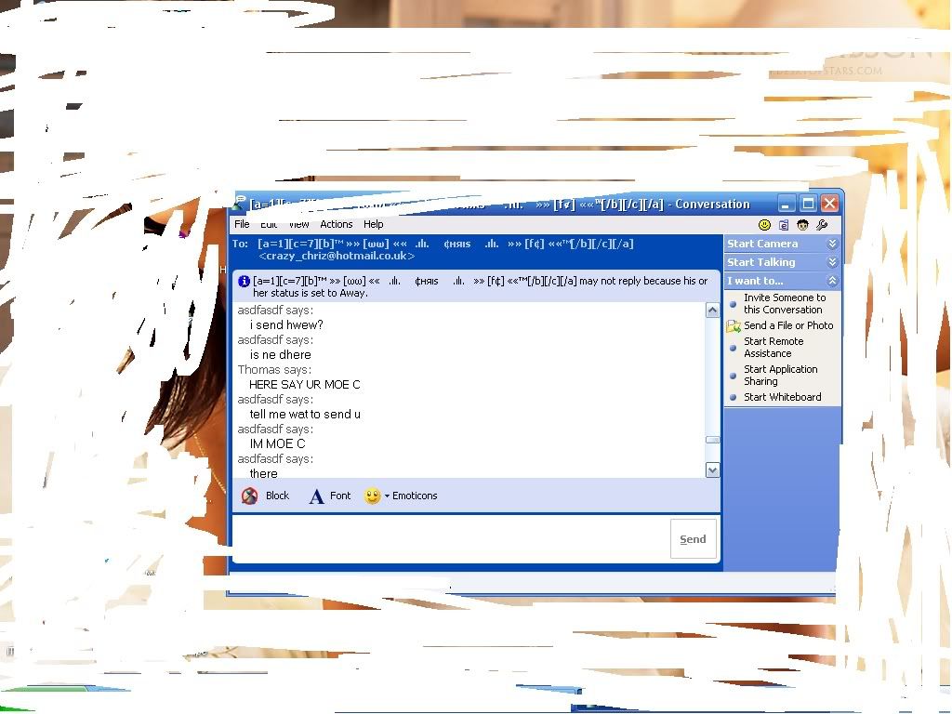Click Invite Someone to this Conversation
Image resolution: width=952 pixels, height=714 pixels.
784,304
